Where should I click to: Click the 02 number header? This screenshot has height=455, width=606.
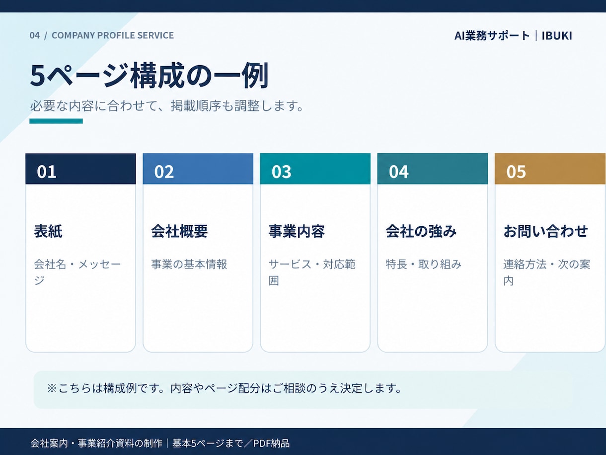(x=198, y=169)
